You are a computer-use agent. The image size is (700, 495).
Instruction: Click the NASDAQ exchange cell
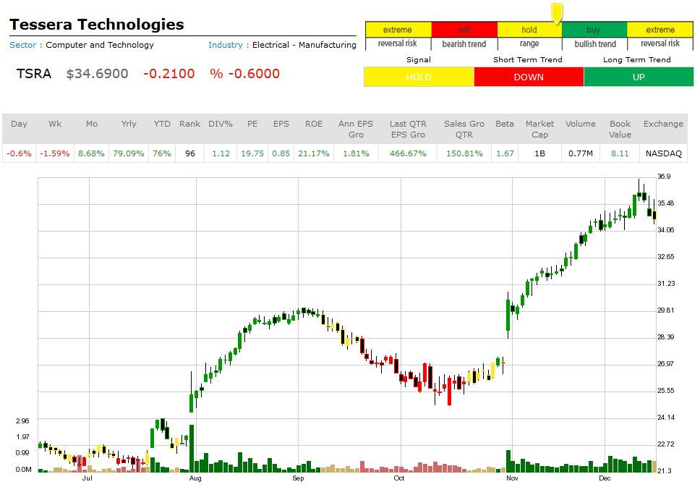664,153
